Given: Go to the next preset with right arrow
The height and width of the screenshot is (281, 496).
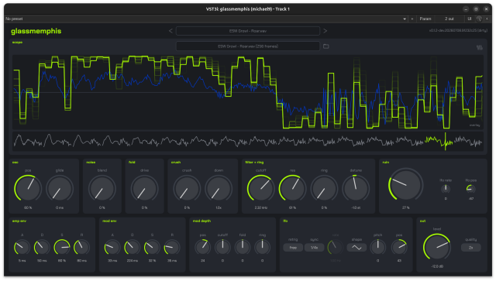Looking at the screenshot, I should (325, 31).
